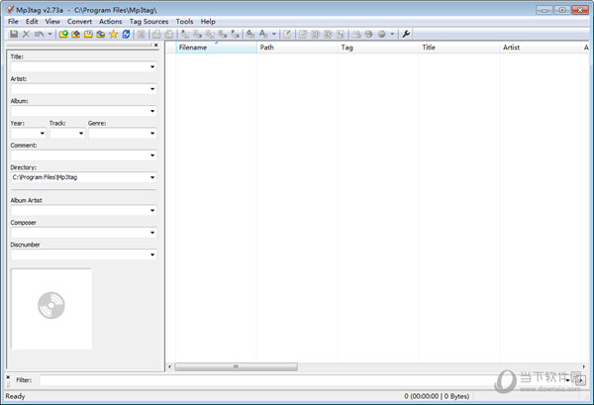Click the greyed Select all files icon
Viewport: 594px width, 405px height.
coord(142,34)
